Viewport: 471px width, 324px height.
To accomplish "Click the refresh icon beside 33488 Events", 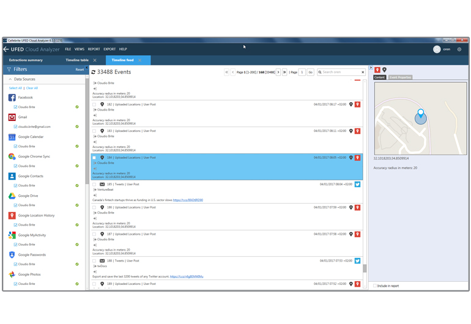I will click(x=94, y=72).
